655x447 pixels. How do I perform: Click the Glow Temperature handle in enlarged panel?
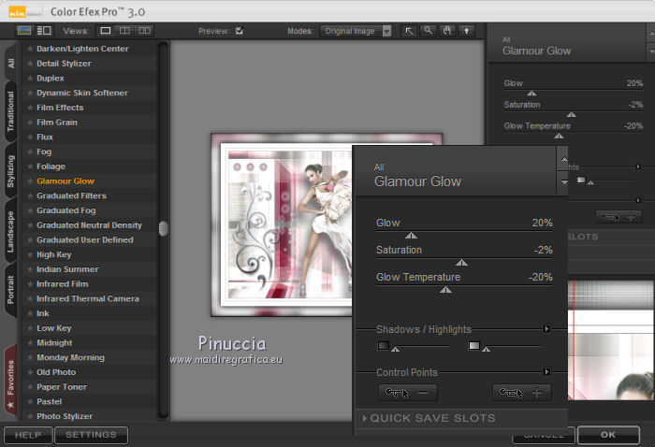pyautogui.click(x=445, y=290)
